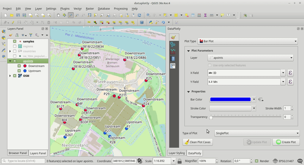Click the Zoom In magnifier tool
The image size is (304, 165).
tap(71, 15)
